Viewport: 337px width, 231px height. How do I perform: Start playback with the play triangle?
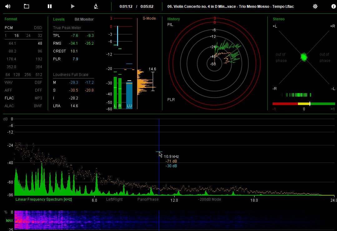[x=73, y=6]
